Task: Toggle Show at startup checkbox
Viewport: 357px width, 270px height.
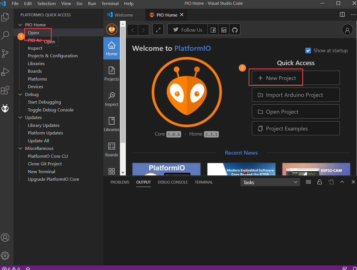Action: tap(308, 51)
